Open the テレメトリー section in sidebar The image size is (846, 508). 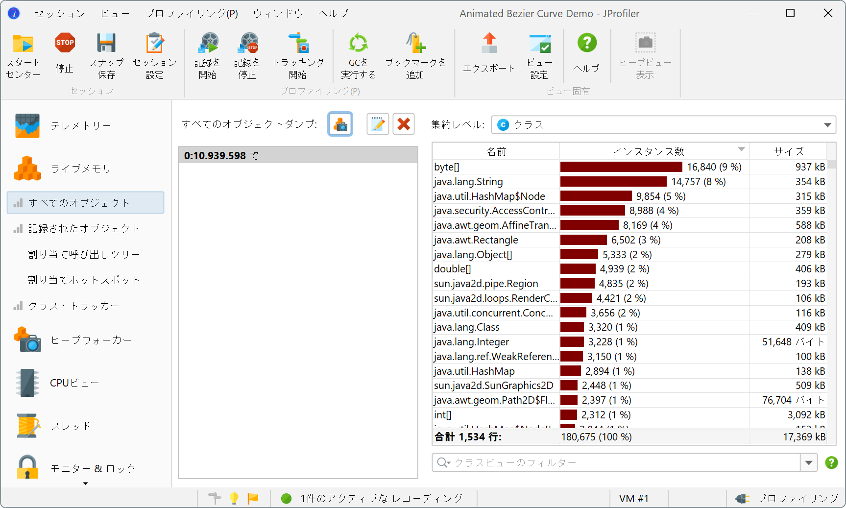tap(86, 126)
